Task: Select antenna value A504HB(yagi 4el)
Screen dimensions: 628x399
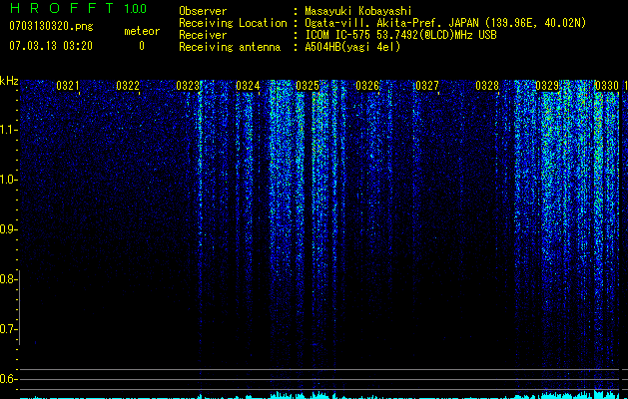Action: click(x=352, y=47)
